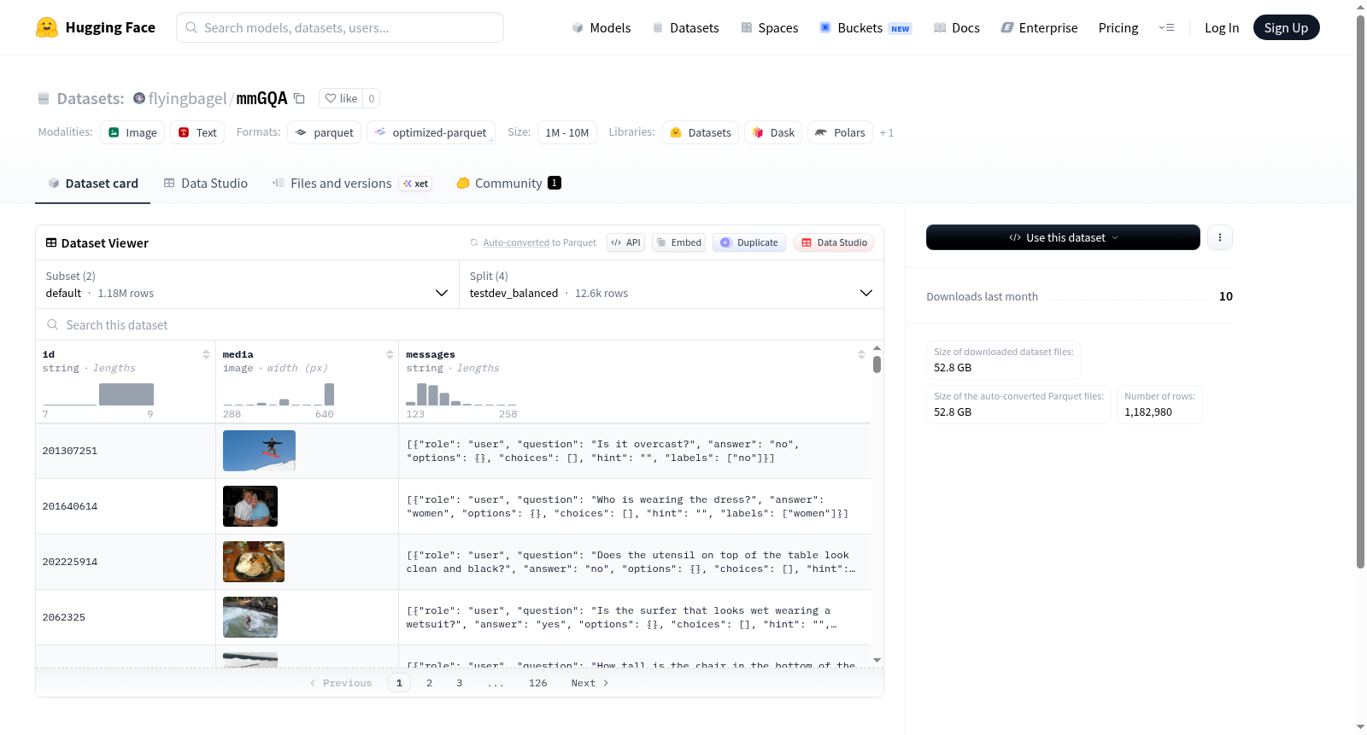1367x735 pixels.
Task: Click the xet badge on Files tab
Action: pos(416,184)
